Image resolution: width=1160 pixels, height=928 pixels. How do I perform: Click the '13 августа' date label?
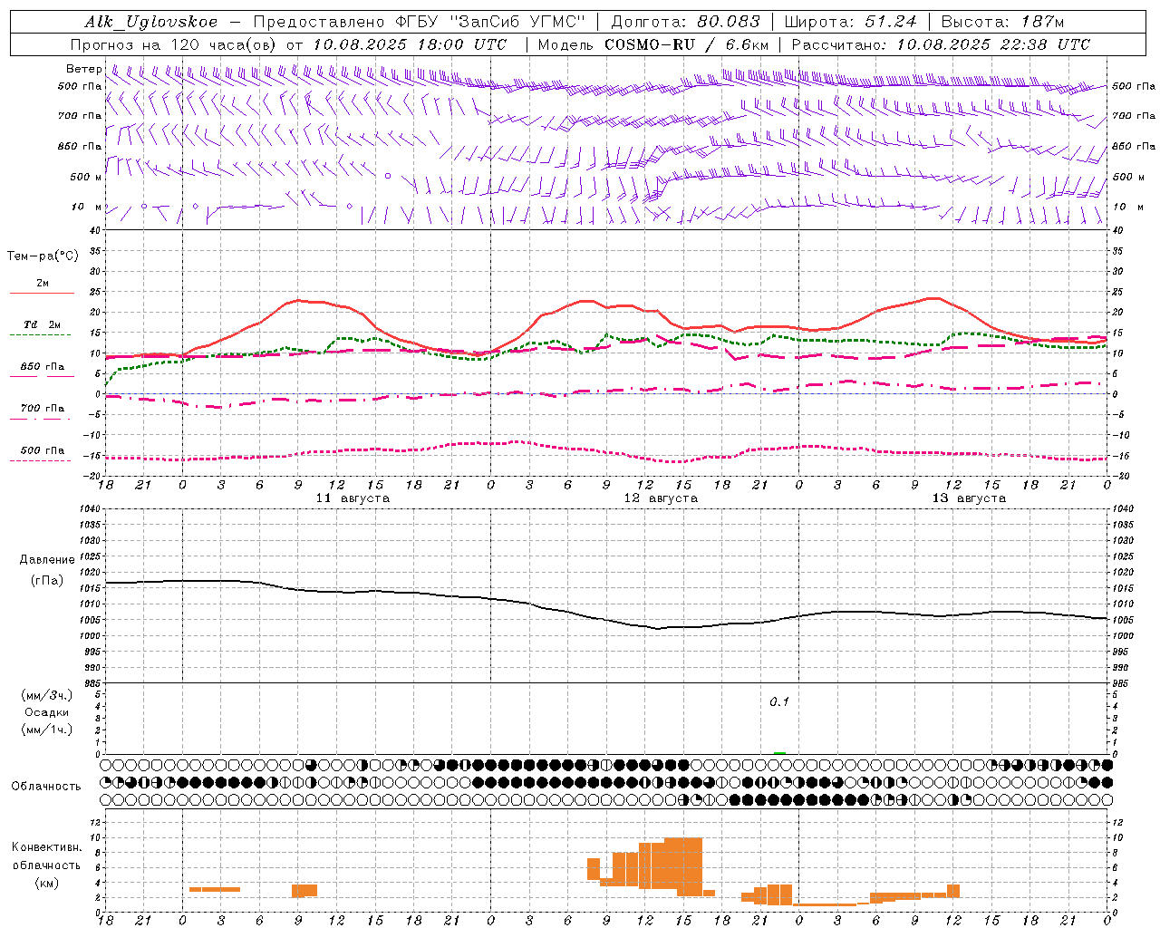(x=969, y=498)
